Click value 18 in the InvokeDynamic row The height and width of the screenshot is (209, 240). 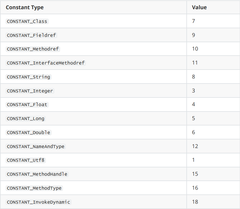click(195, 202)
